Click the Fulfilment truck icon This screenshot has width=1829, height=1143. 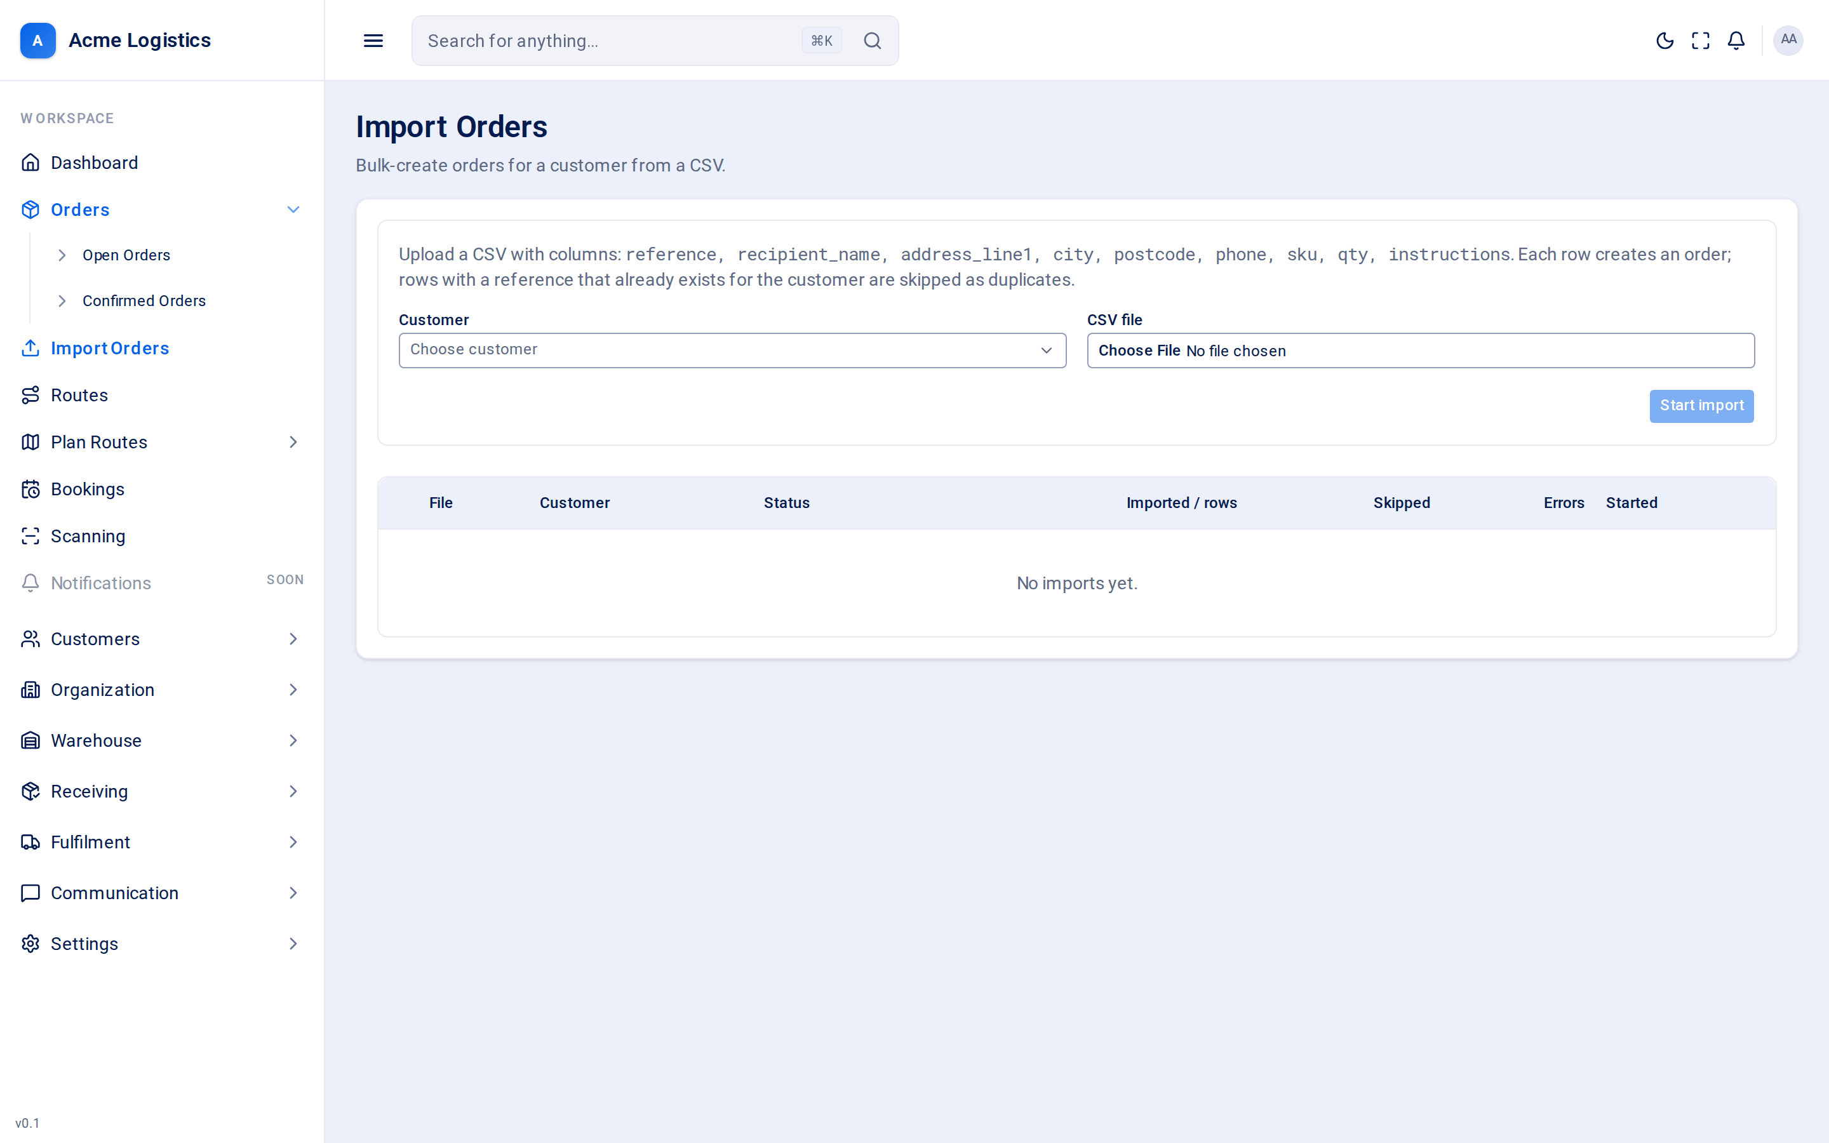tap(30, 841)
